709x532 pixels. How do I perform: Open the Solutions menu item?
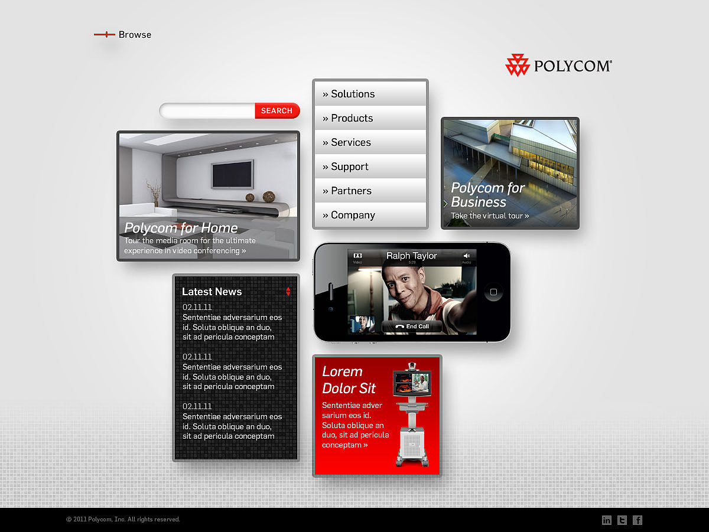click(370, 94)
